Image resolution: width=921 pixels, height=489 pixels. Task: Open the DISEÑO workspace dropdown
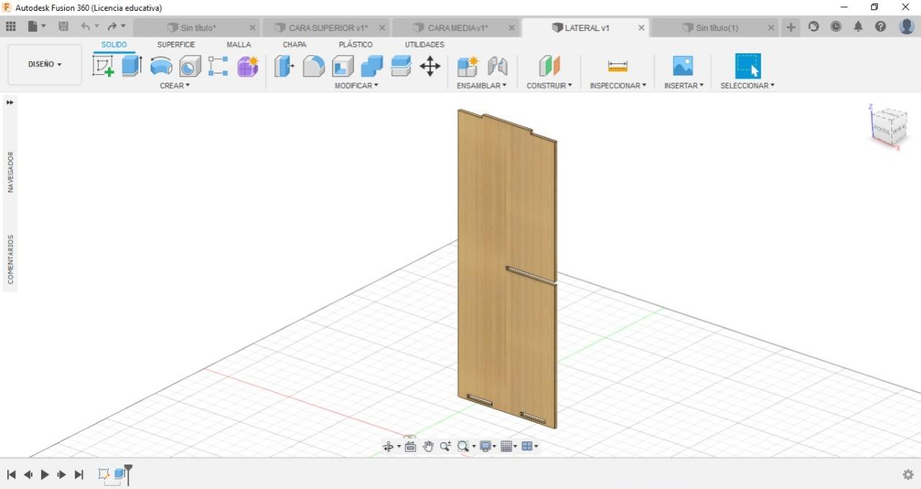pos(45,64)
